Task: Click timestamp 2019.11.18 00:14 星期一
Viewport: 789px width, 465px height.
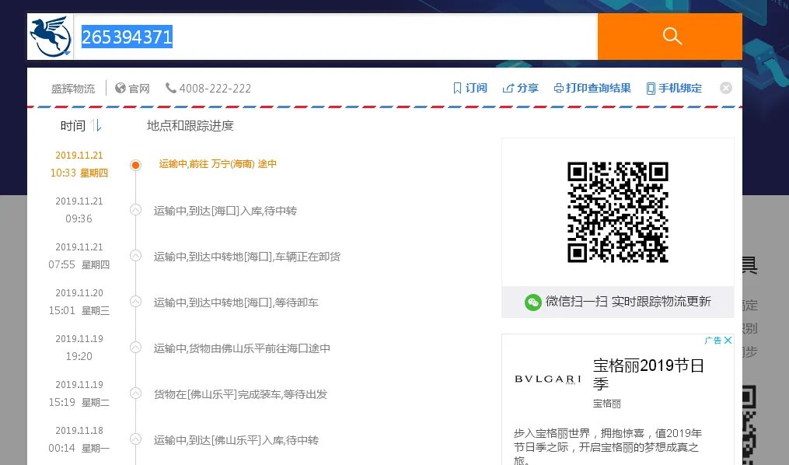Action: click(x=79, y=439)
